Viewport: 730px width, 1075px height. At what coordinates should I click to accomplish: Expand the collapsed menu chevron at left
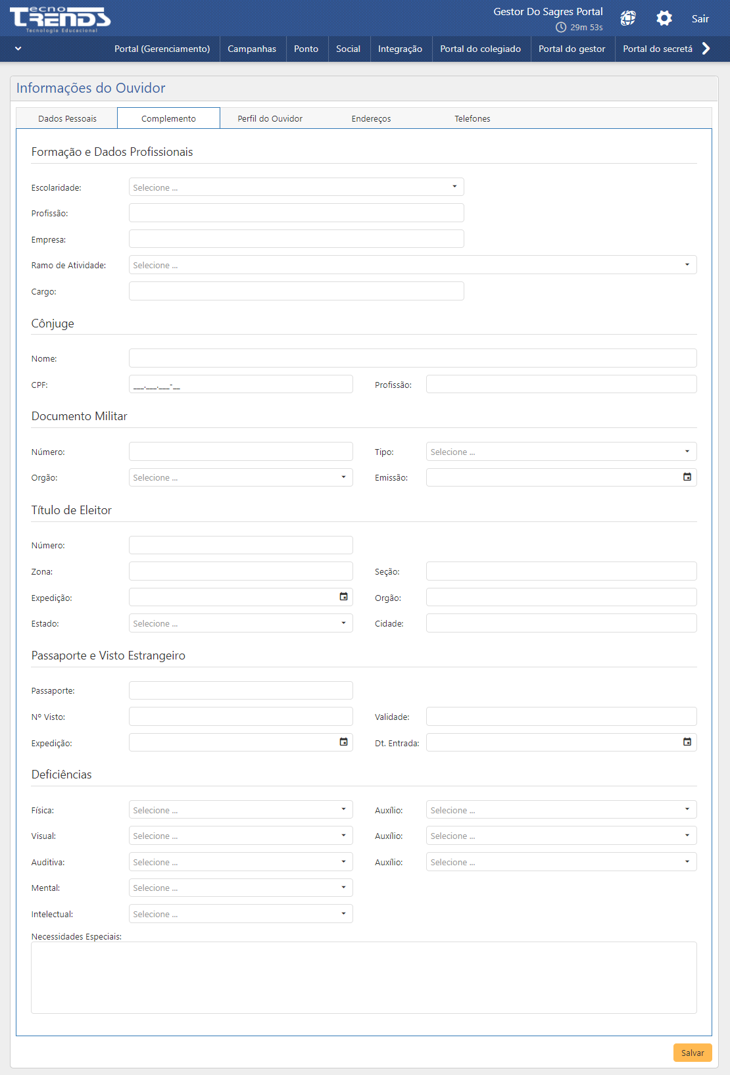click(18, 49)
